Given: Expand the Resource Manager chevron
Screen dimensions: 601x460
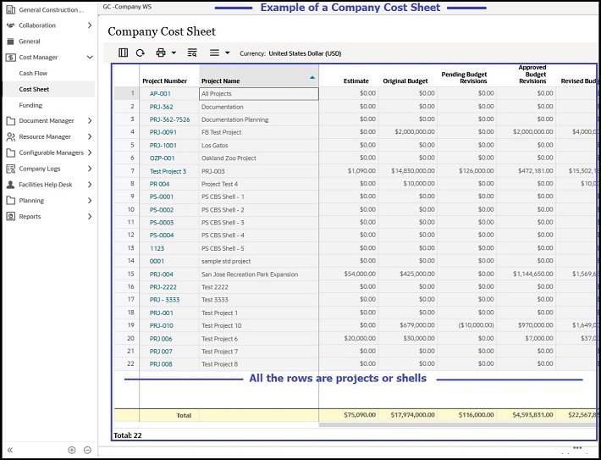Looking at the screenshot, I should point(90,136).
